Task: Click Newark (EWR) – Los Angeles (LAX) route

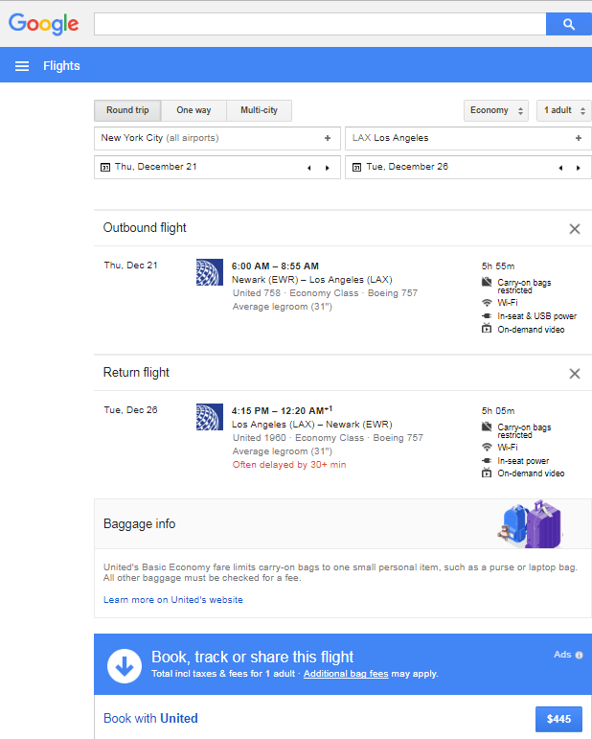Action: pos(311,280)
